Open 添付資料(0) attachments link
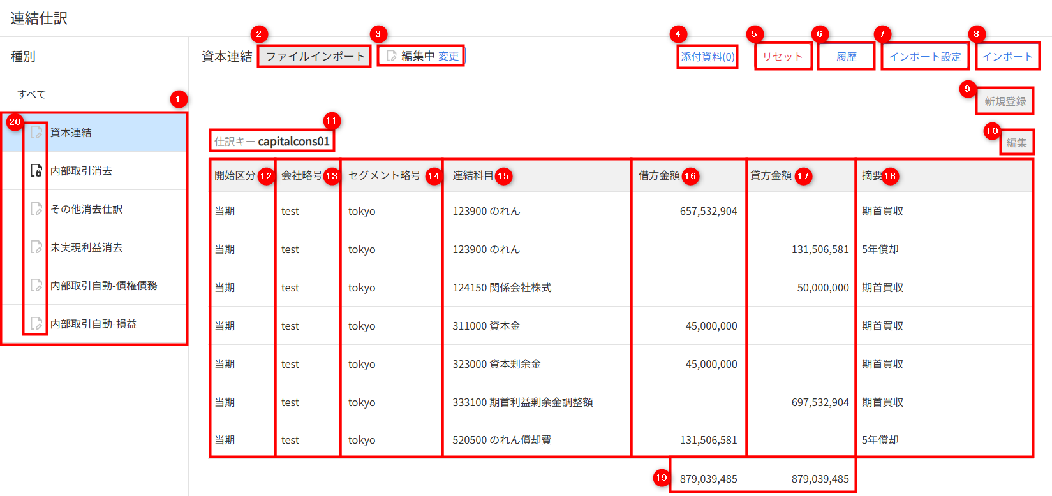1052x496 pixels. pos(708,57)
